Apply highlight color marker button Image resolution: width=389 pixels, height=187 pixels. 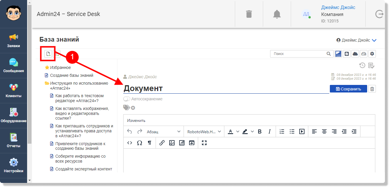pyautogui.click(x=245, y=131)
